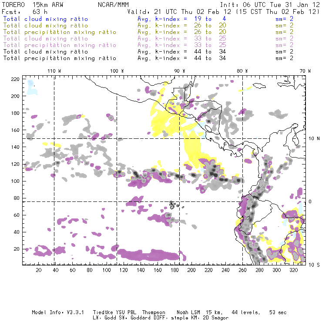The width and height of the screenshot is (322, 322).
Task: Click 'Avg. k-index = 19 to 4' in blue
Action: (182, 19)
